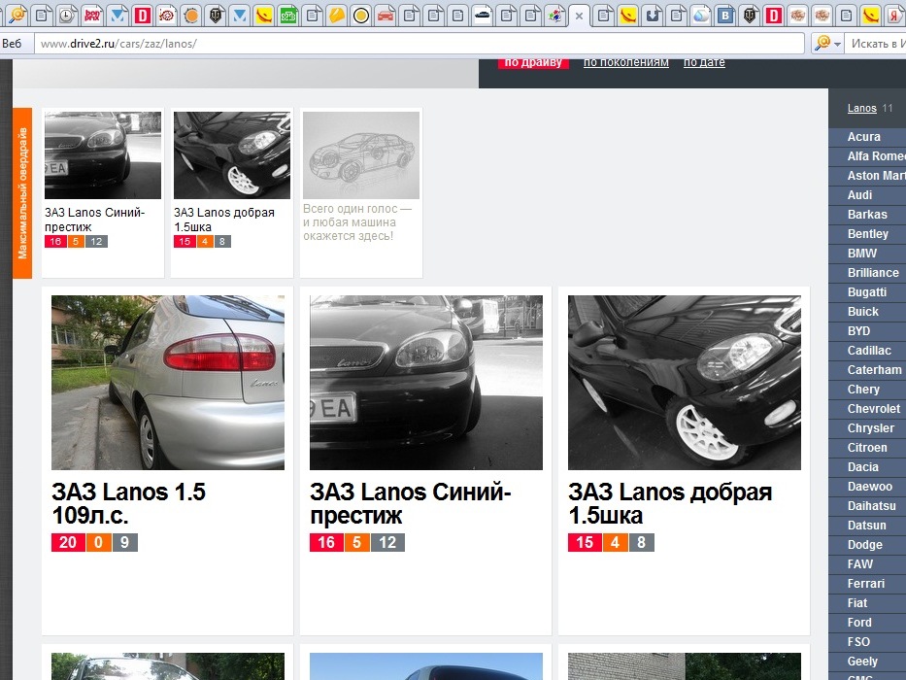The height and width of the screenshot is (680, 906).
Task: Open the Mail.ru search tab with magnifier icon
Action: (x=17, y=15)
